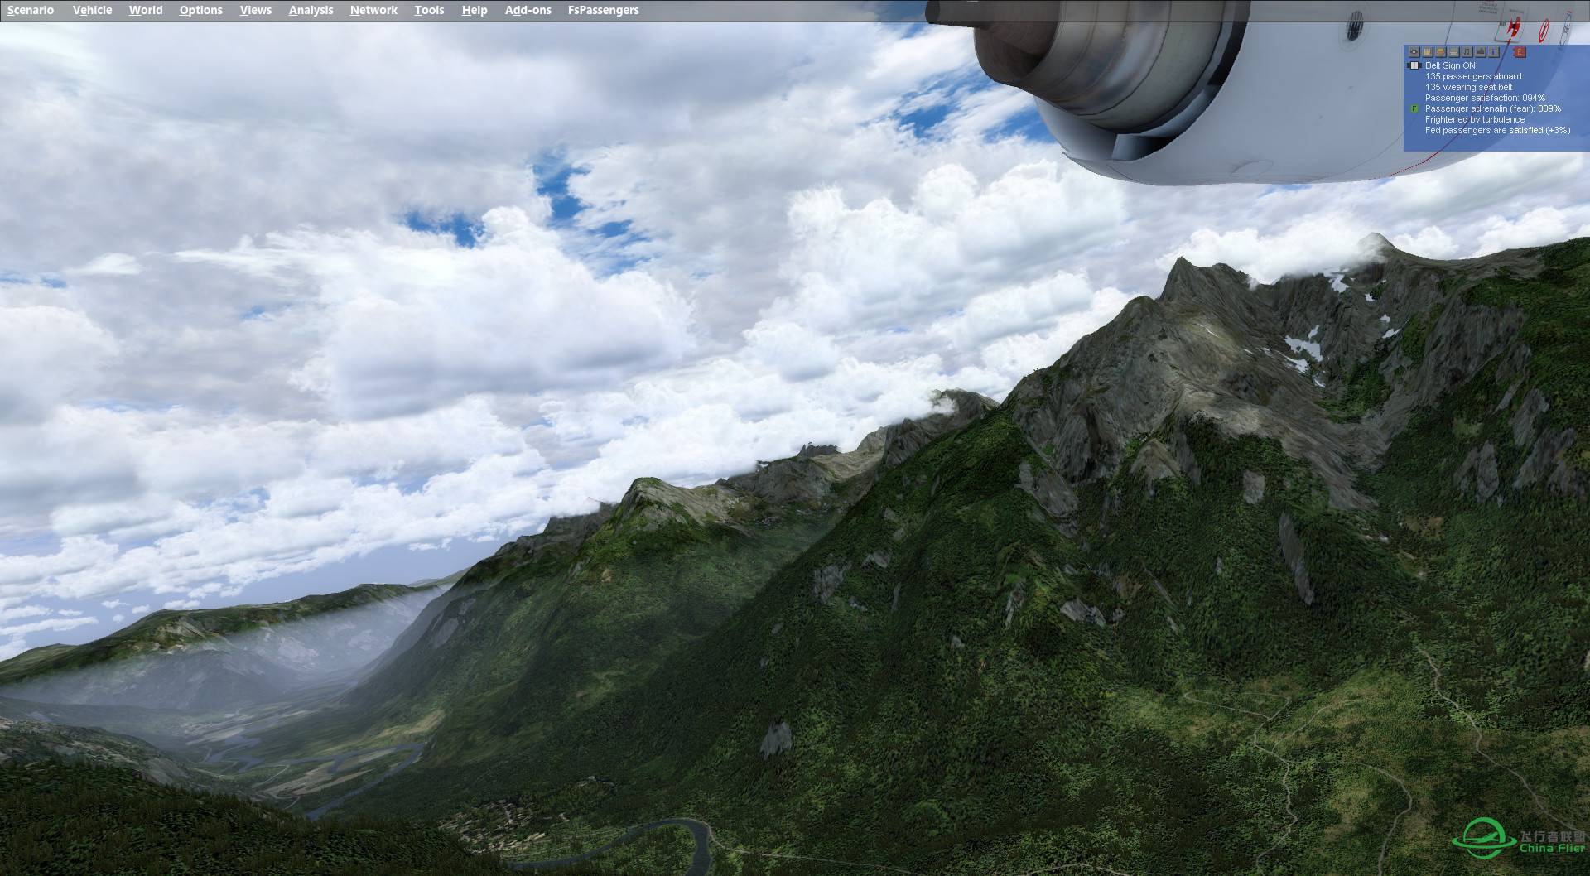Click the blue info 'i' icon
Viewport: 1590px width, 876px height.
pos(1493,52)
